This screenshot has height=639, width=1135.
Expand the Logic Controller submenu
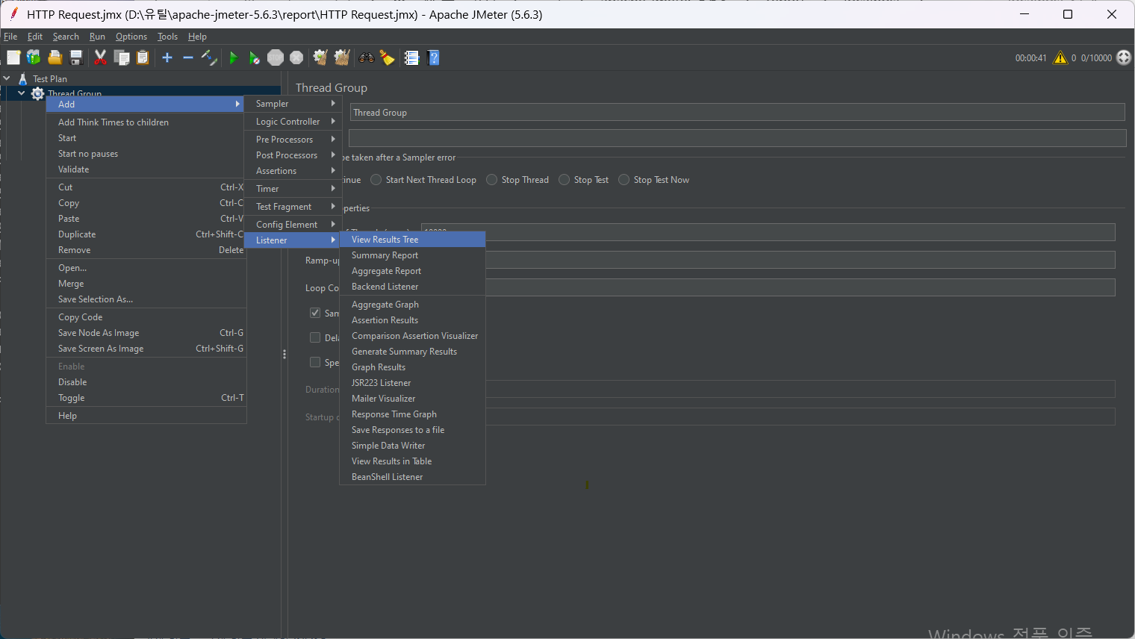[292, 122]
